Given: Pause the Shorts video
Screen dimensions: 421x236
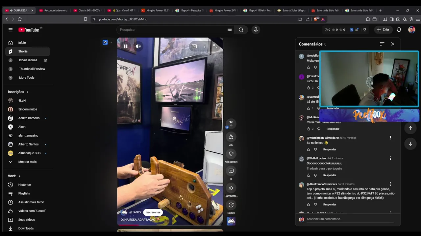Looking at the screenshot, I should (x=126, y=46).
